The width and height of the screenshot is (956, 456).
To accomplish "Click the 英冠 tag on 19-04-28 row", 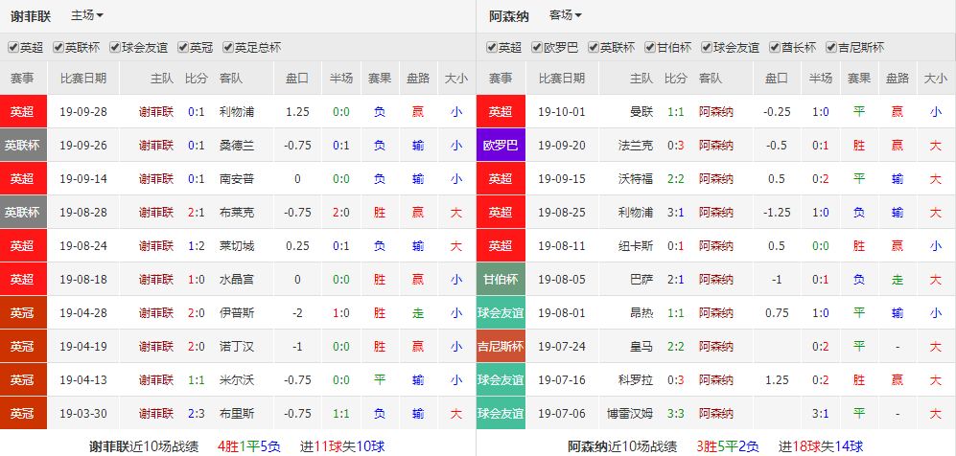I will [23, 313].
